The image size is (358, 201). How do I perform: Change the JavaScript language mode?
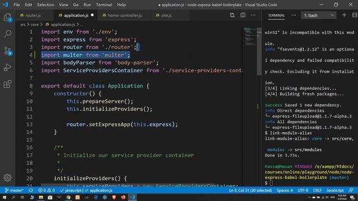(335, 190)
